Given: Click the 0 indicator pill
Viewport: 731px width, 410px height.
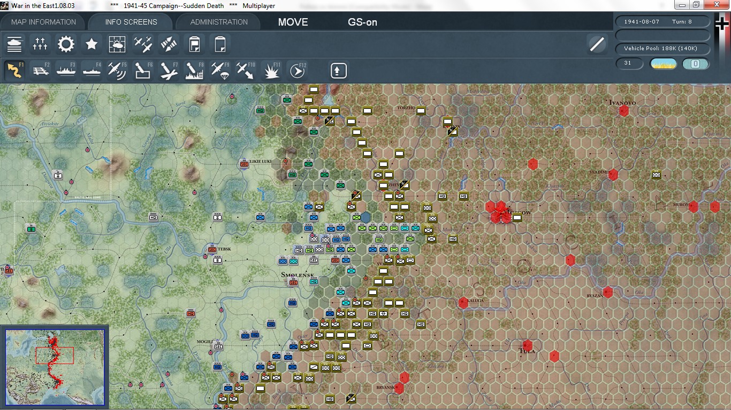Looking at the screenshot, I should 696,64.
